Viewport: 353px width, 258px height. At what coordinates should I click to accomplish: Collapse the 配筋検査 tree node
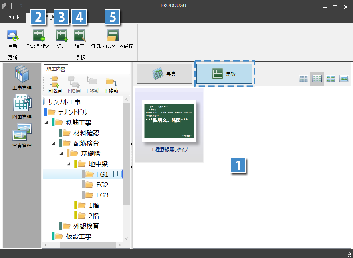click(x=54, y=143)
